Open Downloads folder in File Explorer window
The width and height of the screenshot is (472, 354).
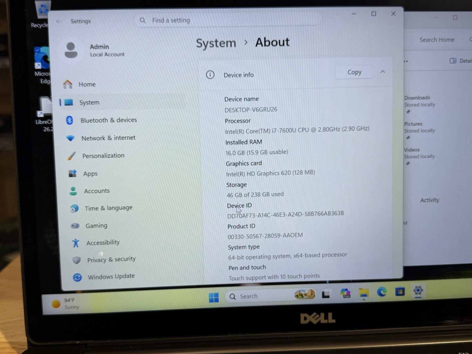(x=419, y=101)
